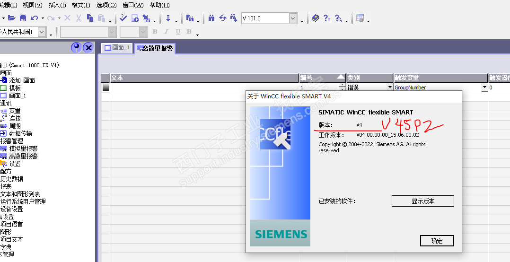Toggle italic text formatting
This screenshot has width=510, height=262.
coord(166,32)
